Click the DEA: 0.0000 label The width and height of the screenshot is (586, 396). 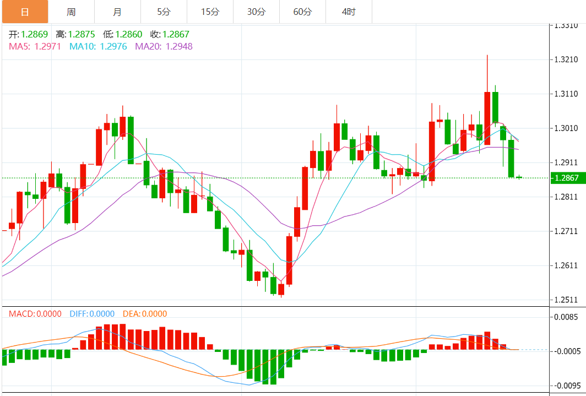145,314
